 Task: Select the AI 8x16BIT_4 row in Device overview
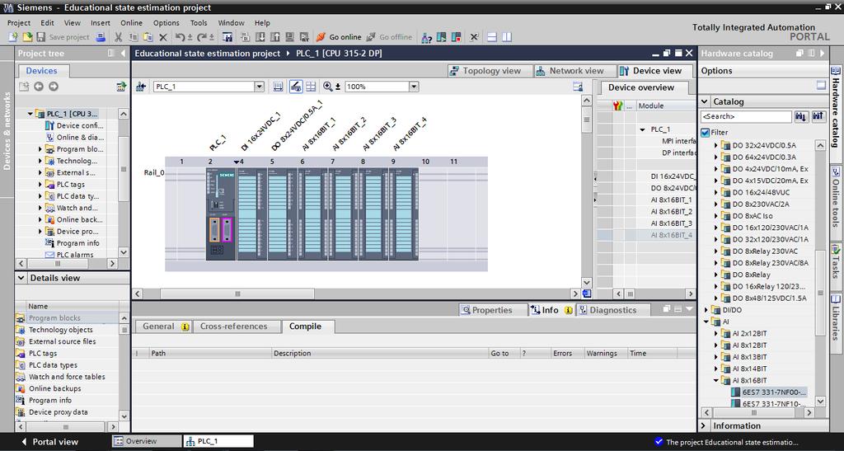click(x=646, y=235)
